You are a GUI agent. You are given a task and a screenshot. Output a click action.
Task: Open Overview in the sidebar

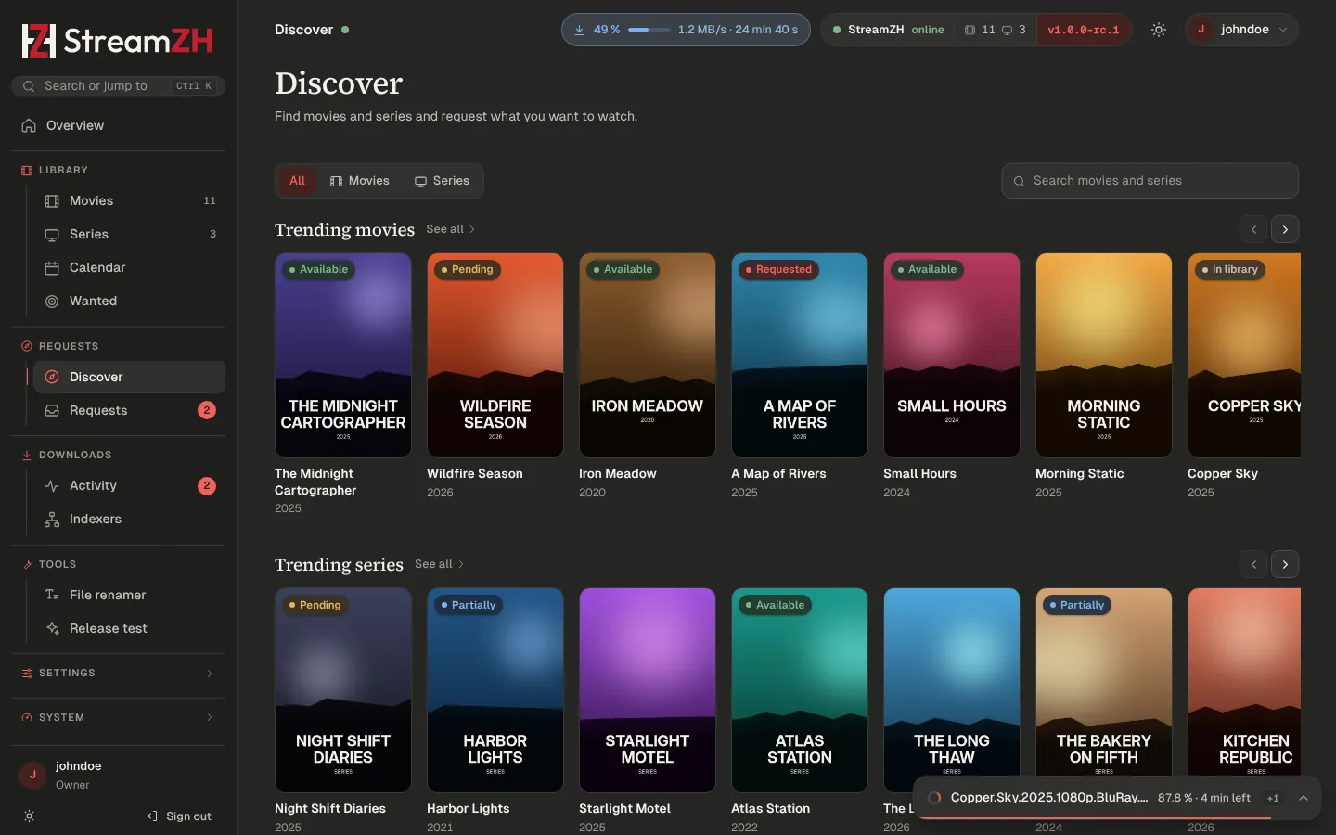click(118, 126)
